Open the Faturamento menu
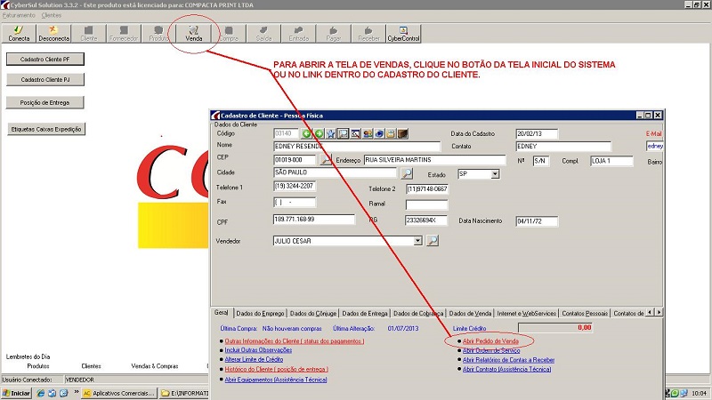712x400 pixels. click(19, 15)
